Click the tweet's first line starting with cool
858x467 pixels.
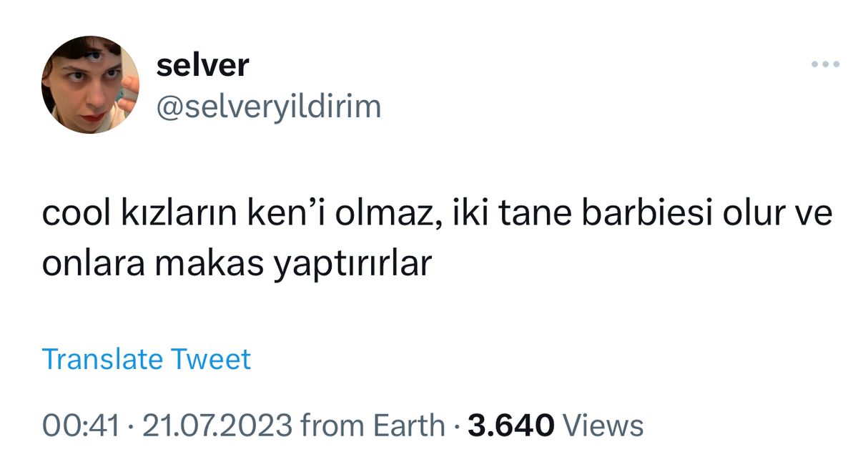[438, 215]
